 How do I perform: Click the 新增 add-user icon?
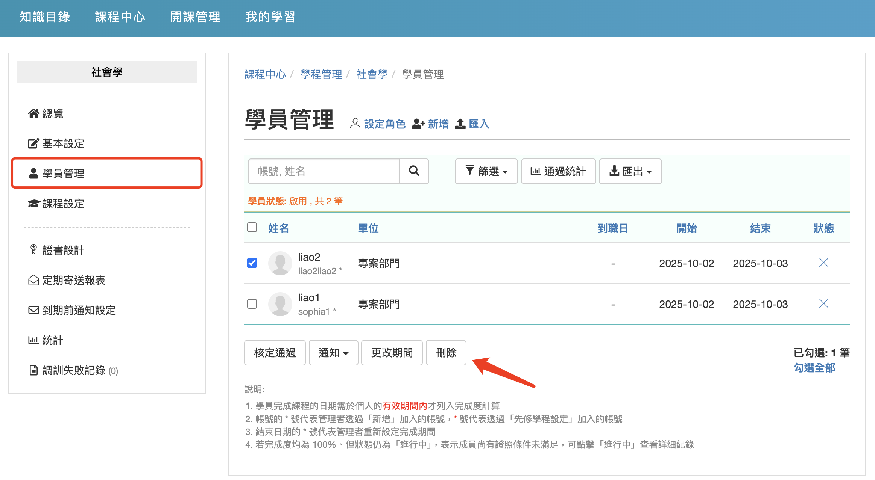point(418,124)
